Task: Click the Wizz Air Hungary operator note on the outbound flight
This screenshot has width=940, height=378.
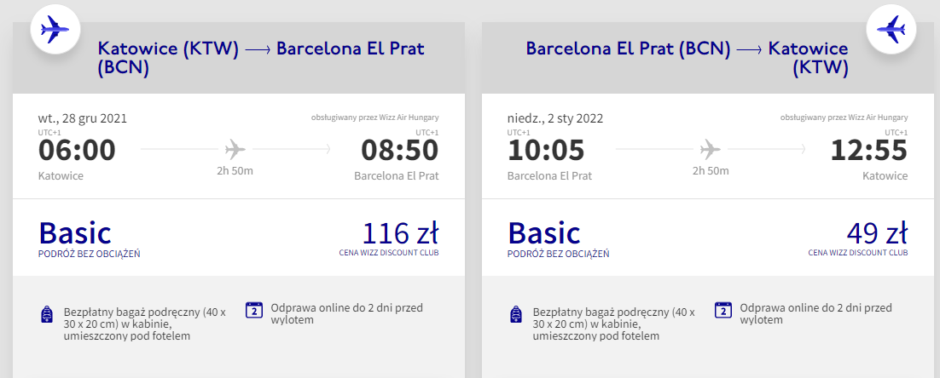Action: pyautogui.click(x=374, y=118)
